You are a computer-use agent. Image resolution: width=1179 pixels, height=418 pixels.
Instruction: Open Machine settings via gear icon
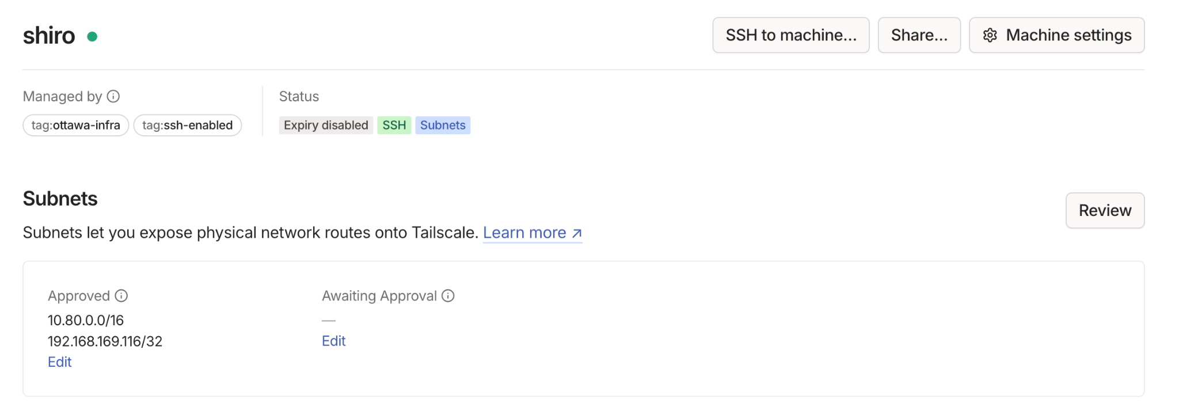(x=990, y=35)
